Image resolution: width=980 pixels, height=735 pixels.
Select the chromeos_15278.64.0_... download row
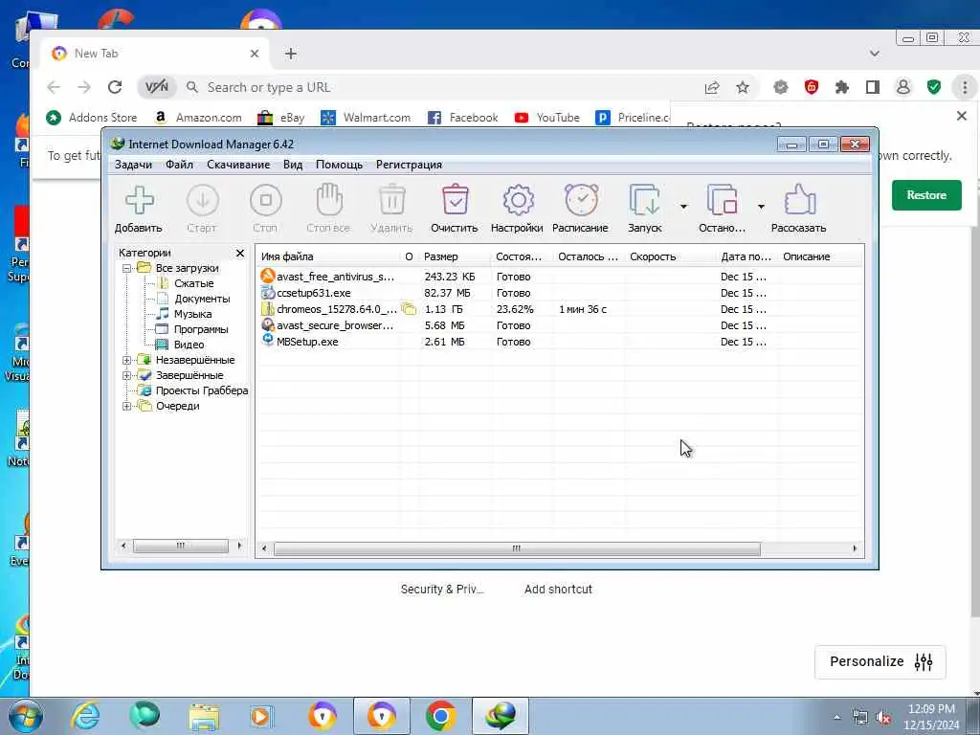point(559,309)
